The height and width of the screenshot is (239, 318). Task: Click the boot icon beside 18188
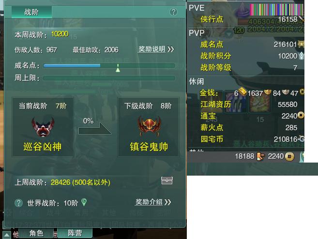tap(260, 156)
